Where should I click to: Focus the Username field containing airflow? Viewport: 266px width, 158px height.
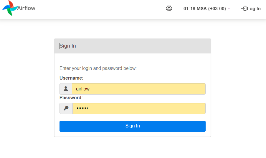138,89
